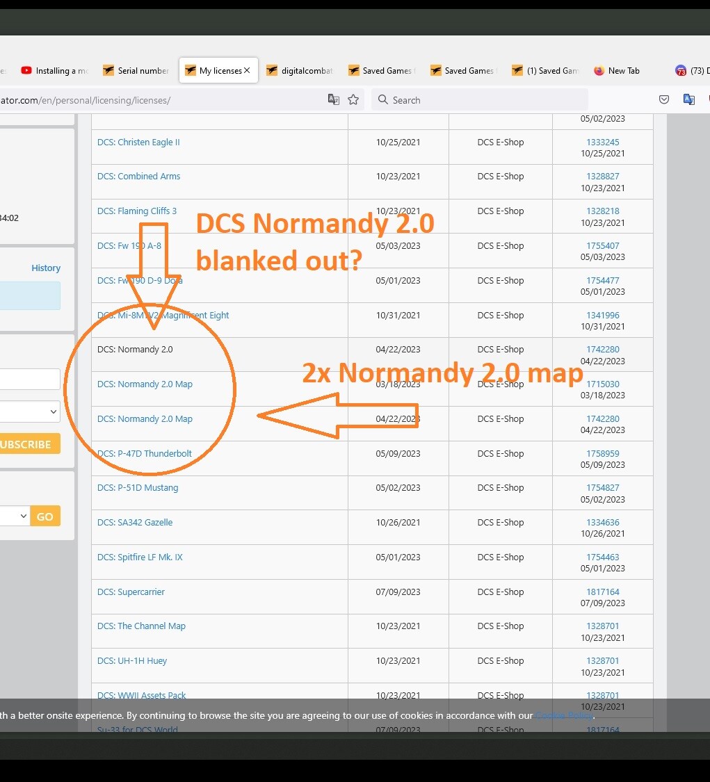
Task: Open the DCS: Flaming Cliffs 3 link
Action: 137,211
